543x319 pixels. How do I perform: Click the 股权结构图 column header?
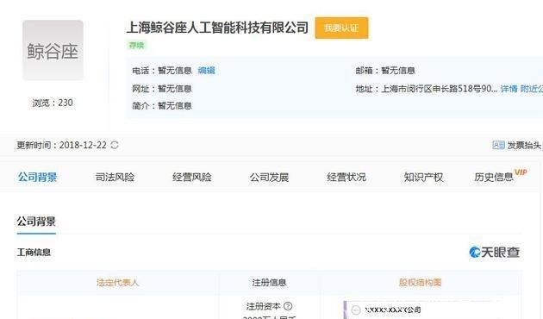(x=421, y=283)
